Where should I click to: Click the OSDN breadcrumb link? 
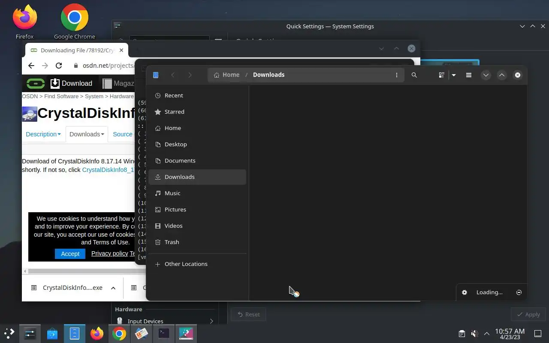pyautogui.click(x=30, y=96)
